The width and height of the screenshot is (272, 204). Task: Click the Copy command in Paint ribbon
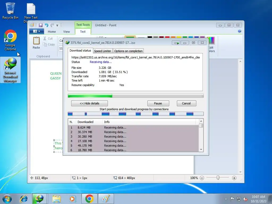49,44
